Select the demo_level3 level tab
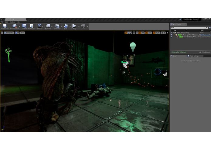The width and height of the screenshot is (211, 150). click(x=15, y=20)
